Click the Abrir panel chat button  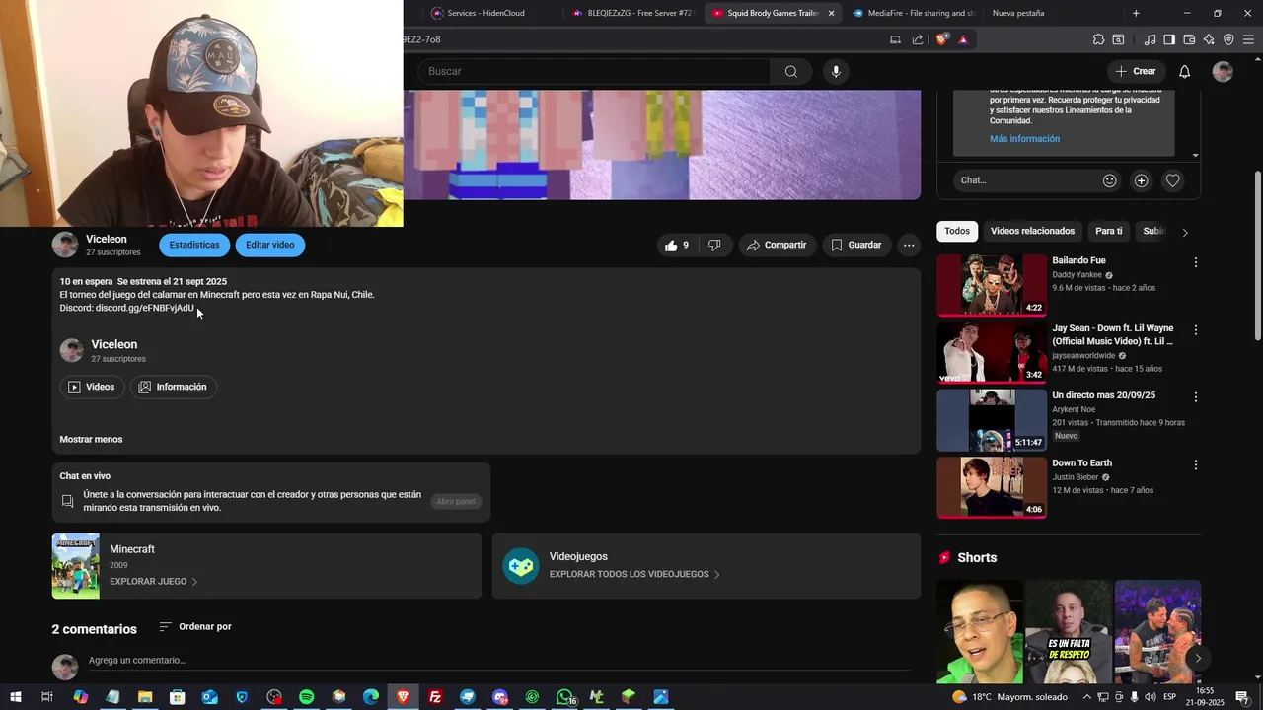click(x=456, y=501)
